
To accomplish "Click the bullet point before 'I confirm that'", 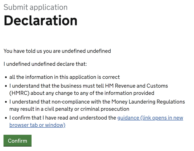I will 6,118.
